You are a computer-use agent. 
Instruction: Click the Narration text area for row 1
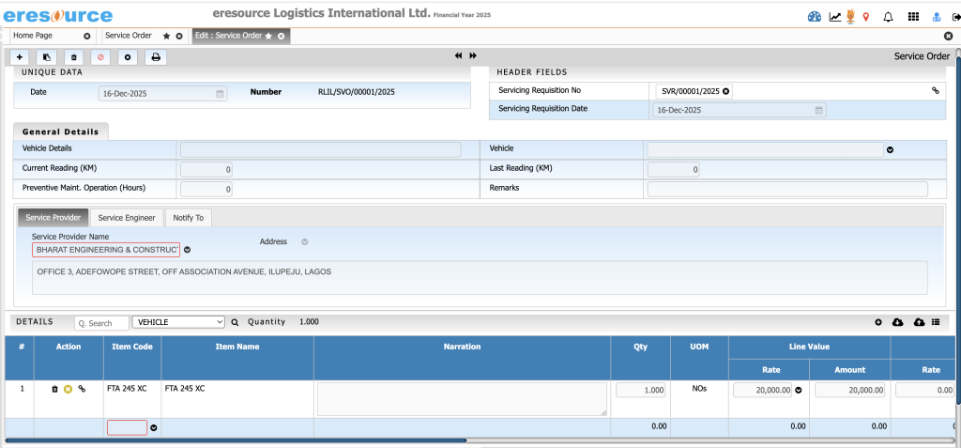click(462, 398)
